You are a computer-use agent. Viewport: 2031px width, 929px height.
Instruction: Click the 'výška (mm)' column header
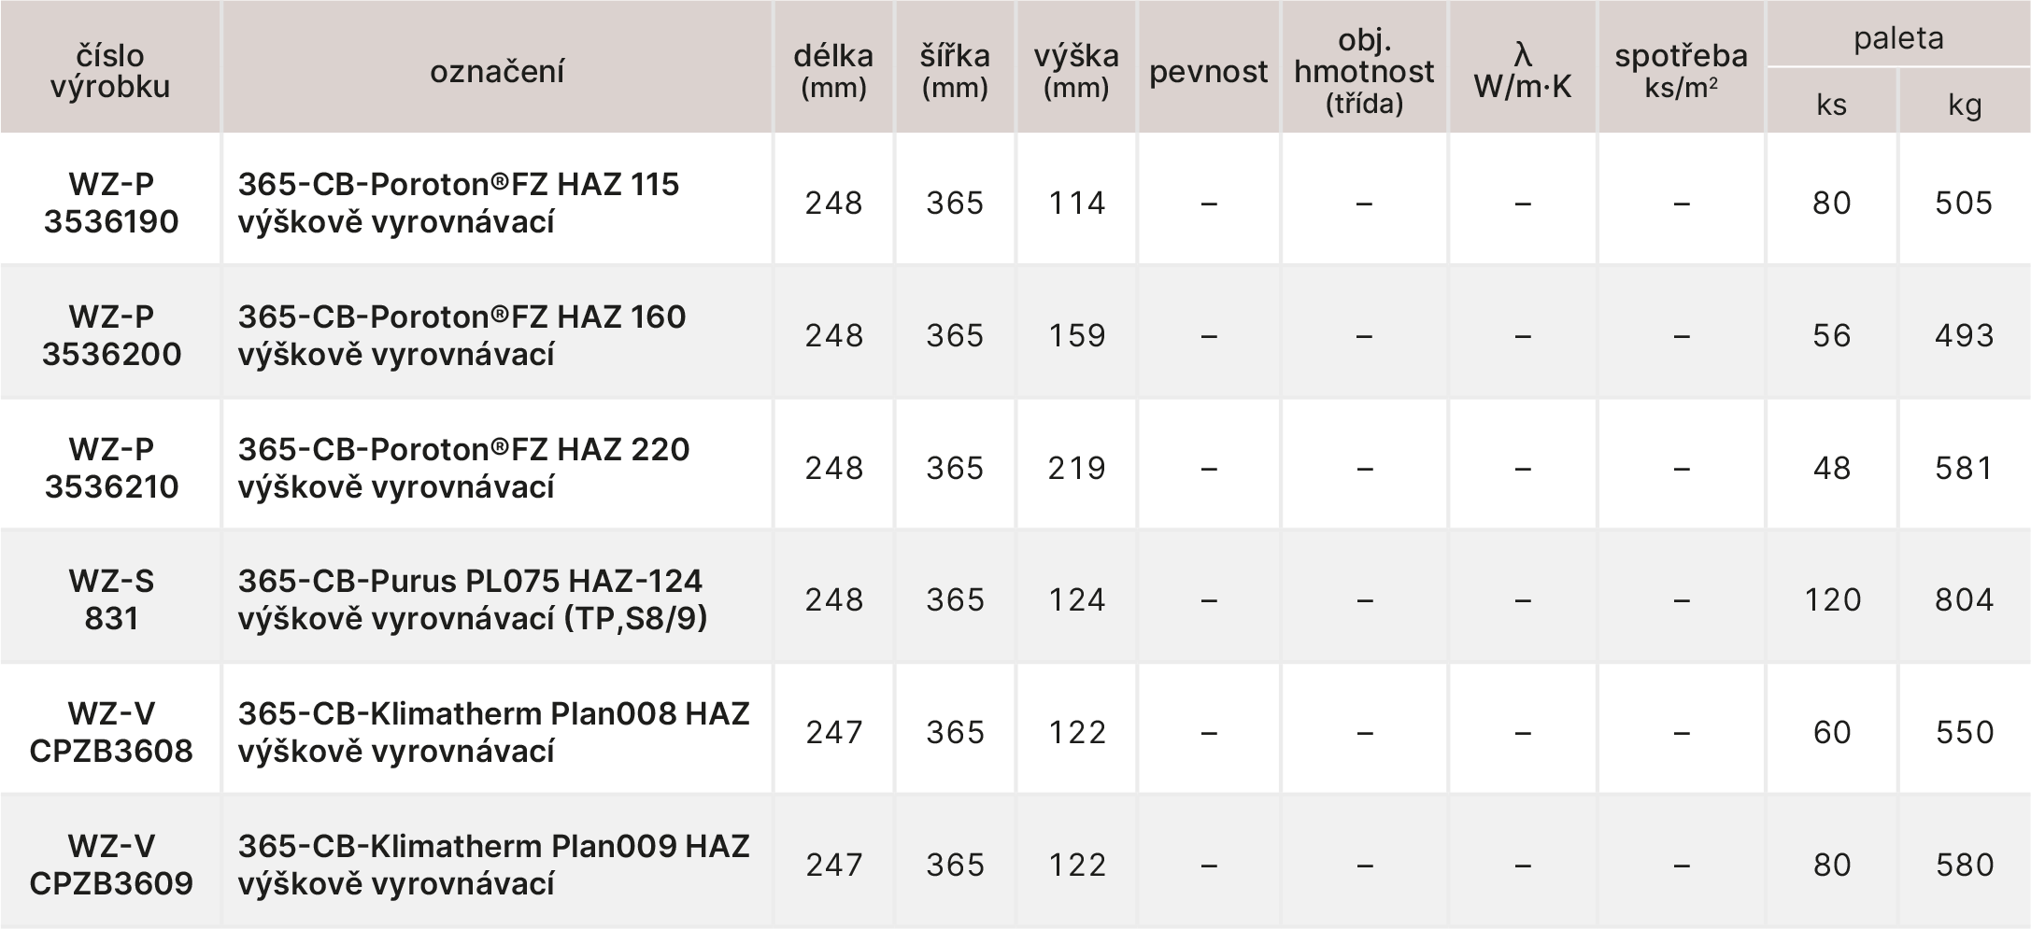1076,71
